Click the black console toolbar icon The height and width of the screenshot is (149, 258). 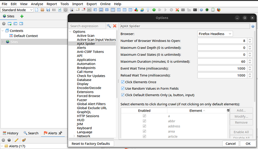pos(195,10)
